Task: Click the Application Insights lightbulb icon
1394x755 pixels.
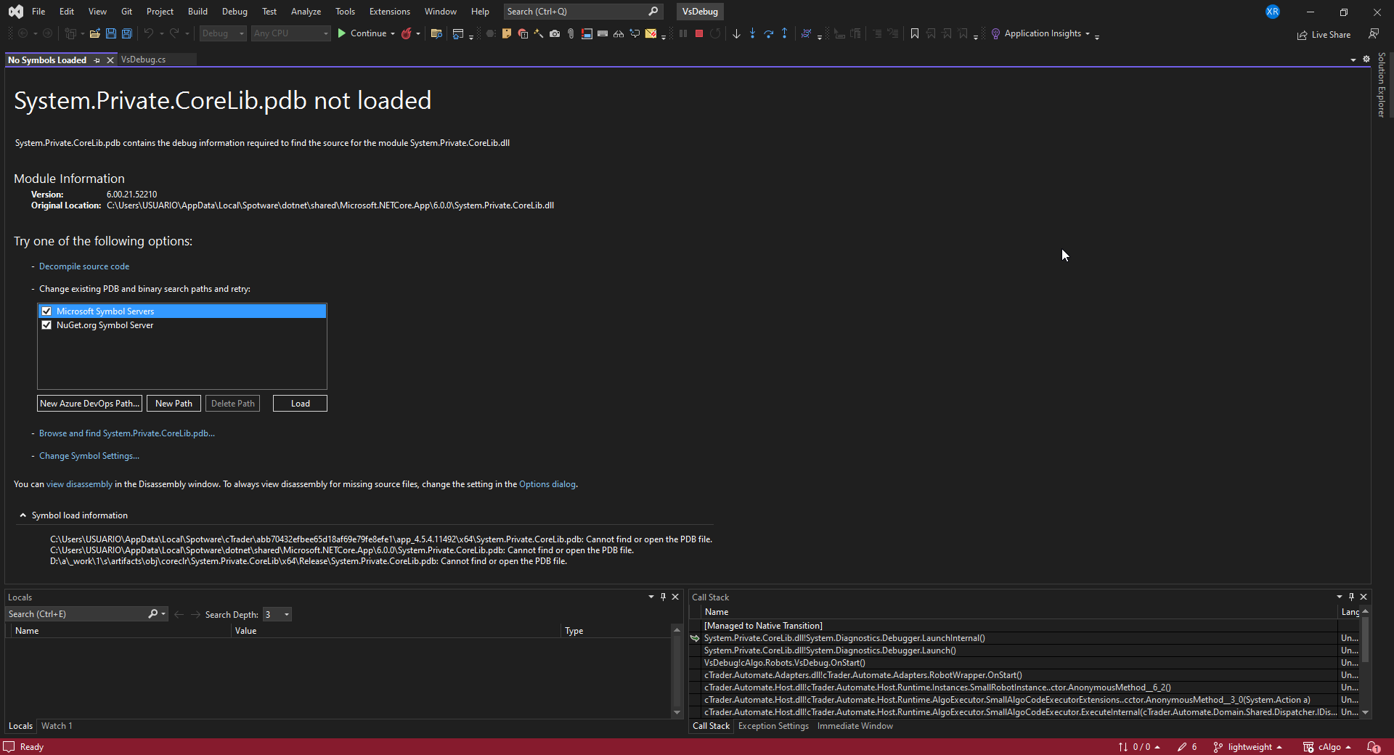Action: [995, 33]
